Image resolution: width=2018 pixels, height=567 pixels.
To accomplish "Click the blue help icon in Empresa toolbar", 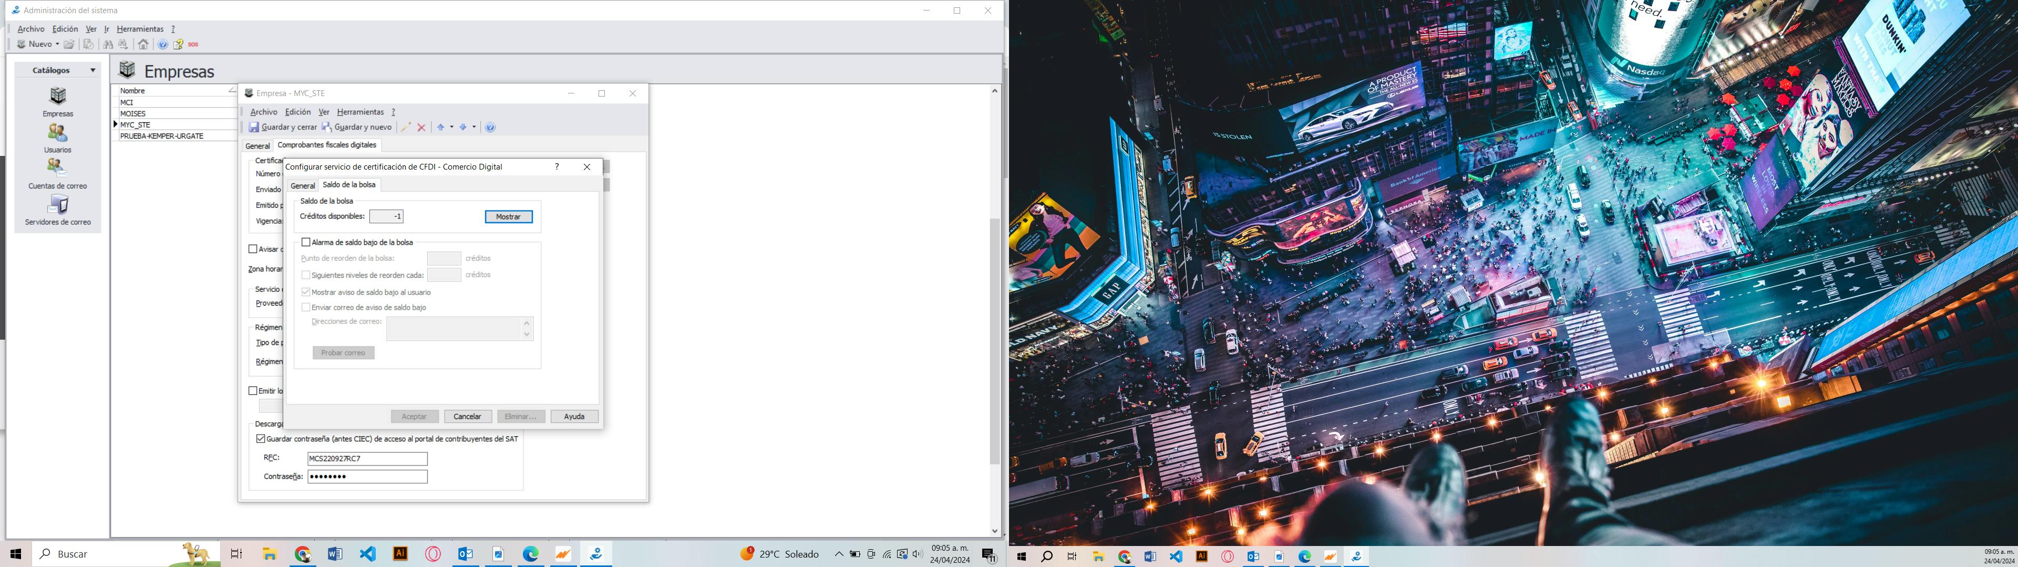I will (x=490, y=128).
